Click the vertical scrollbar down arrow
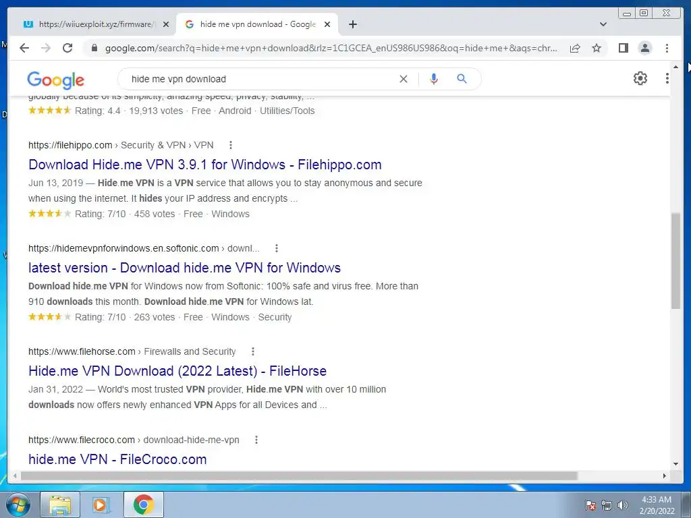Viewport: 691px width, 518px height. tap(675, 464)
